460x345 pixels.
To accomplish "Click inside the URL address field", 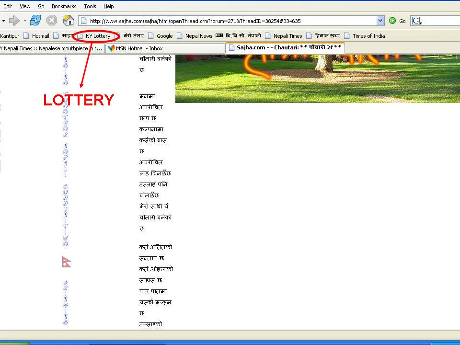I will (230, 21).
